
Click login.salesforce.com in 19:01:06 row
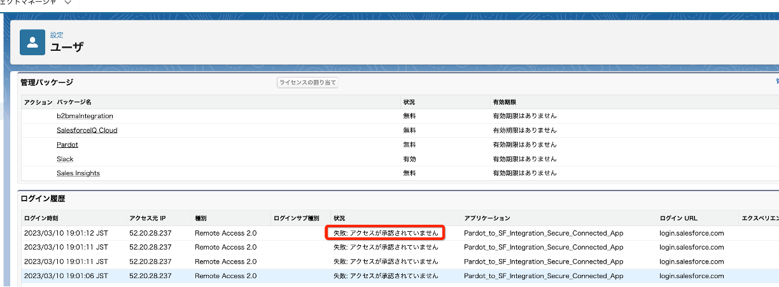tap(692, 276)
